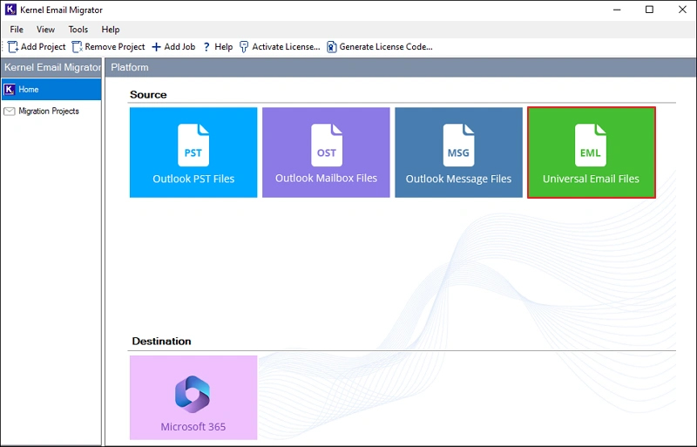Screen dimensions: 697x447
Task: Open the File menu
Action: coord(17,30)
